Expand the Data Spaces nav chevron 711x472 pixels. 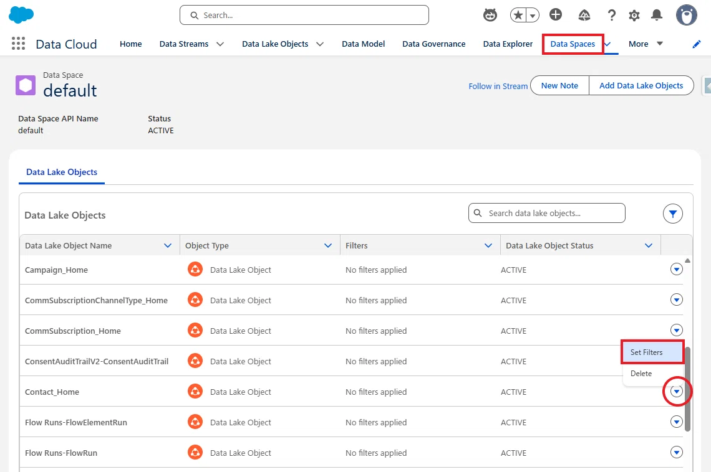click(607, 44)
